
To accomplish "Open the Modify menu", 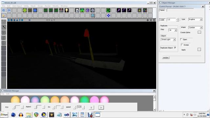I will (55, 6).
